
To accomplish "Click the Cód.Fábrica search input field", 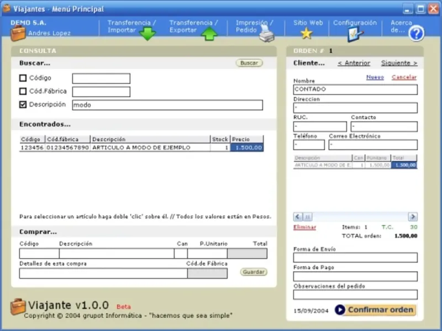I will (x=101, y=92).
